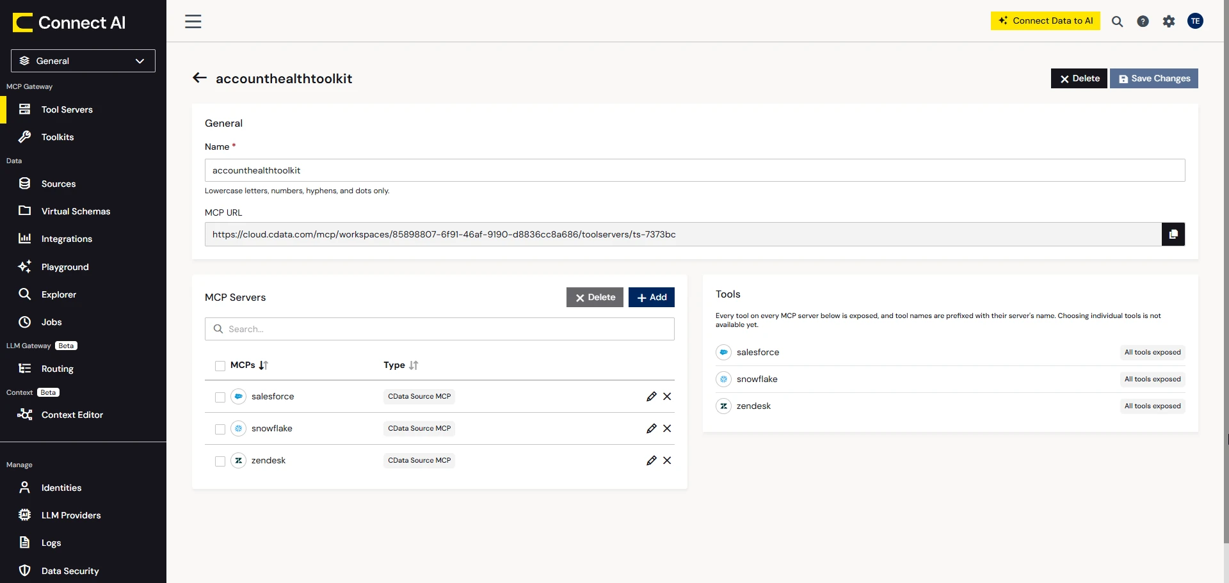Click the Beta badge next to LLM Gateway
1229x583 pixels.
click(x=66, y=346)
